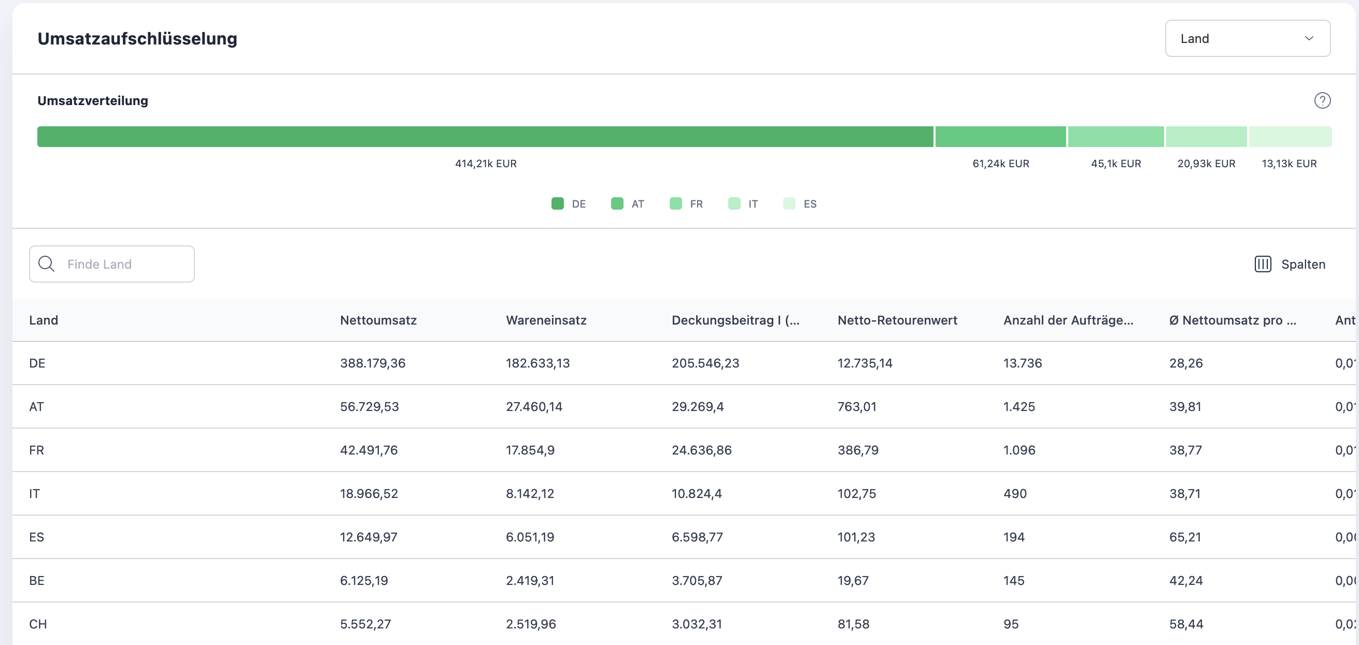Click the Land dropdown chevron arrow
Viewport: 1359px width, 645px height.
pyautogui.click(x=1308, y=38)
